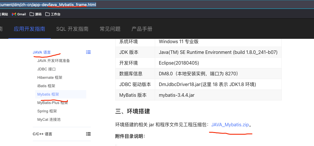Viewport: 314px width, 146px height.
Task: Open MyCat 连接池 in the sidebar
Action: tap(49, 120)
